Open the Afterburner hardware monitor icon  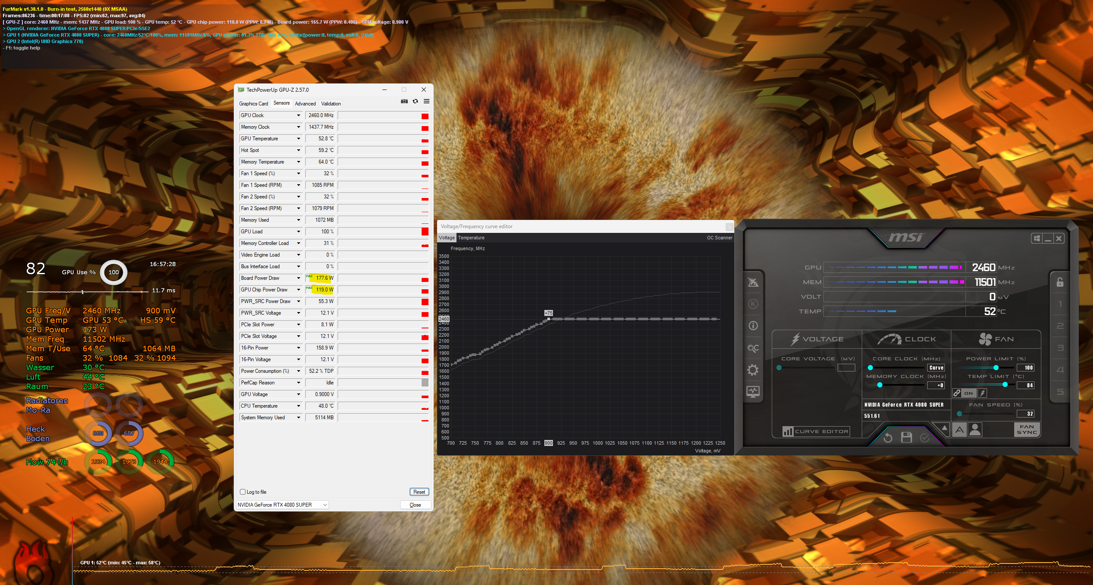[x=753, y=392]
